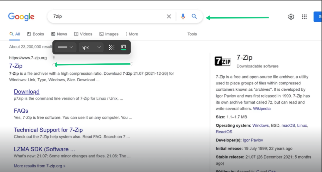Open the three-dot menu beside 7-zip.org URL
The image size is (322, 172).
click(x=54, y=58)
